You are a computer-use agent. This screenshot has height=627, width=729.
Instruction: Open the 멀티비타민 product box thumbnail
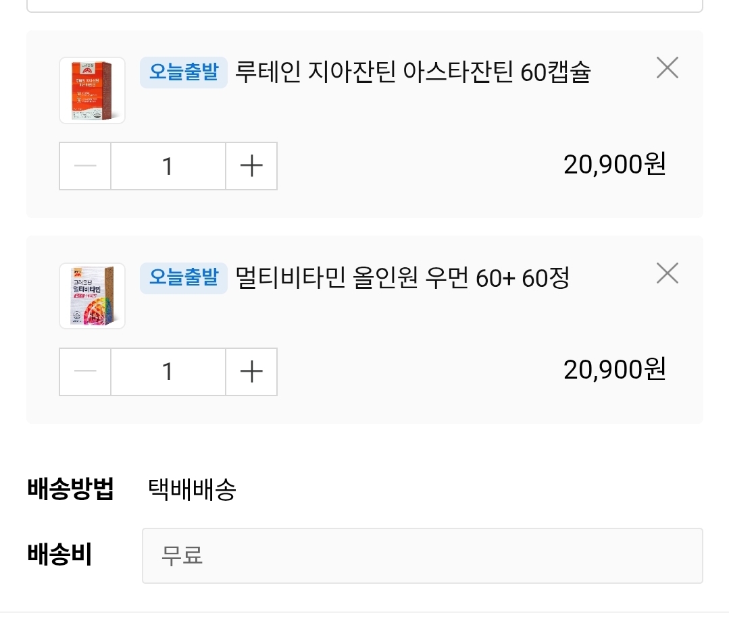pos(92,296)
